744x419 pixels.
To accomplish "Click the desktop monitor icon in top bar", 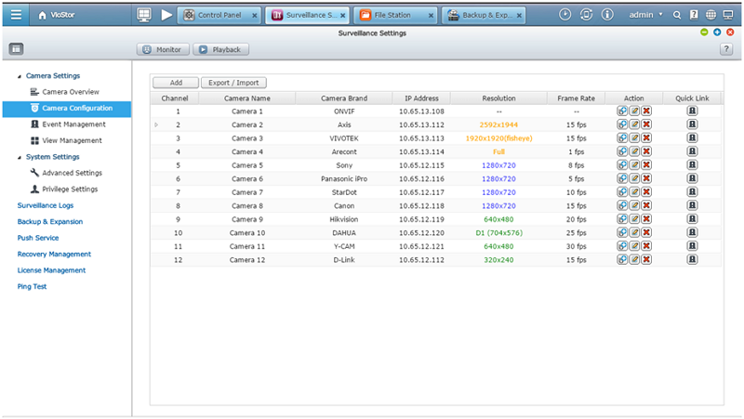I will (144, 15).
